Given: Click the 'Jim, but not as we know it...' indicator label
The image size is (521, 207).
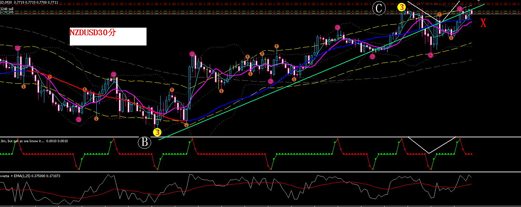Looking at the screenshot, I should [x=23, y=141].
